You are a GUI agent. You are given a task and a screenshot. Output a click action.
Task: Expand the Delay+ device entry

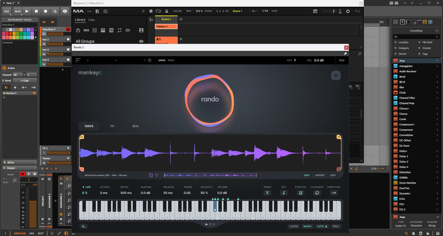(x=437, y=151)
